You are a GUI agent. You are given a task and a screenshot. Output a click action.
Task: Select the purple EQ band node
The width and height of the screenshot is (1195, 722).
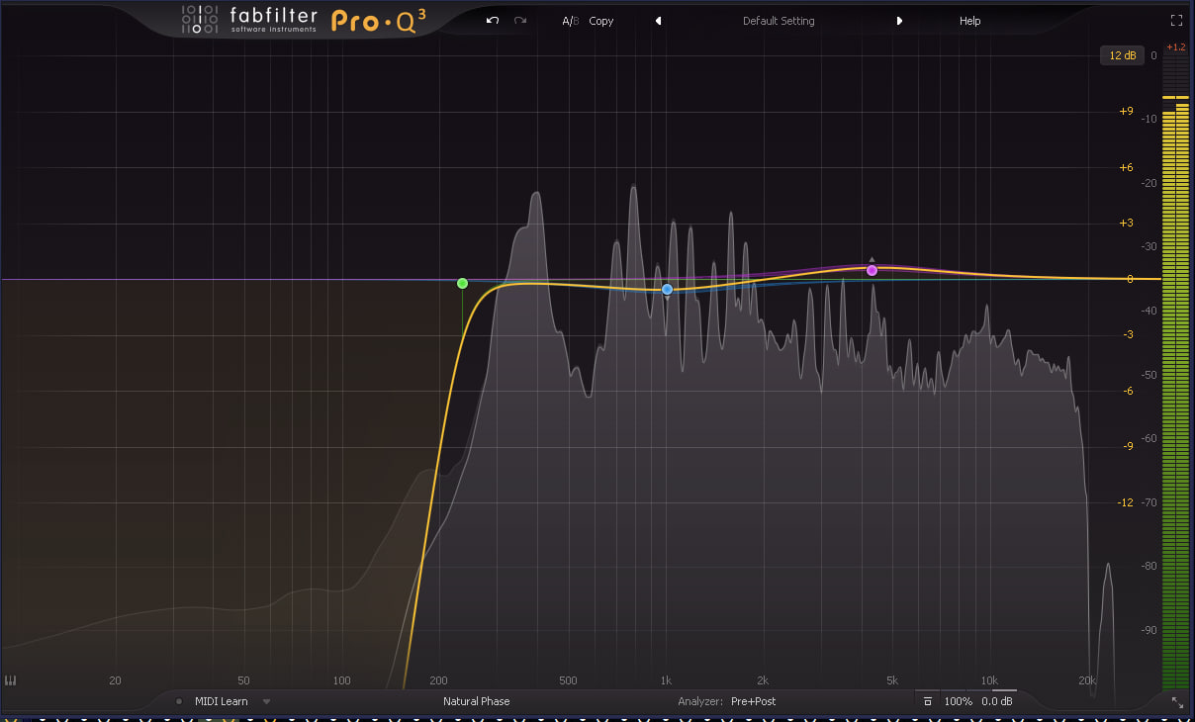[872, 270]
